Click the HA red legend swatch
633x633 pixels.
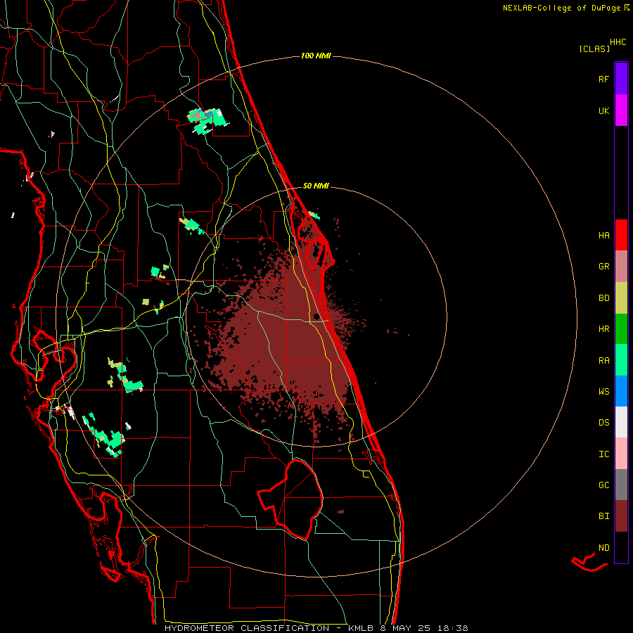[x=621, y=235]
